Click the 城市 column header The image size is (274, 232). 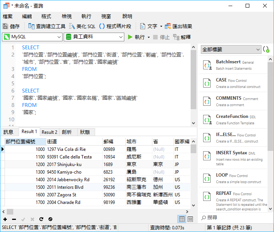[139, 142]
